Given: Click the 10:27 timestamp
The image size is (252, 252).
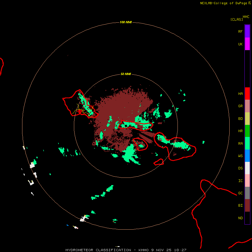Looking at the screenshot, I should [x=180, y=250].
